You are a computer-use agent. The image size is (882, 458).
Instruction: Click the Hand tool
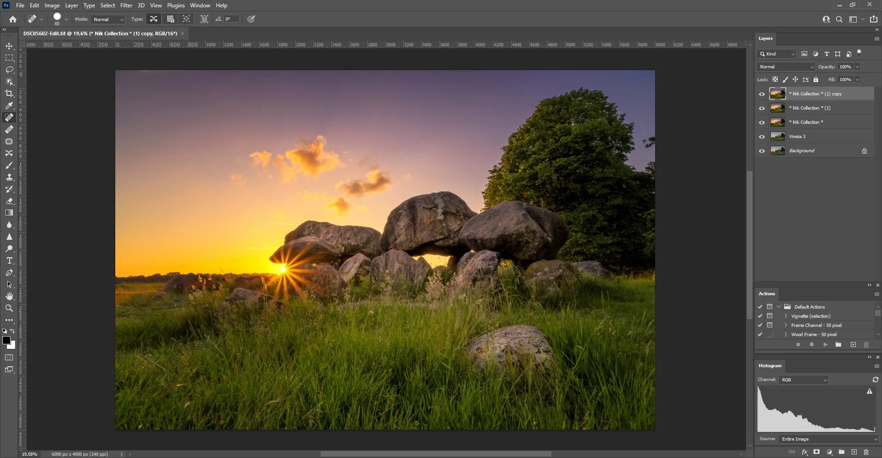[x=9, y=296]
